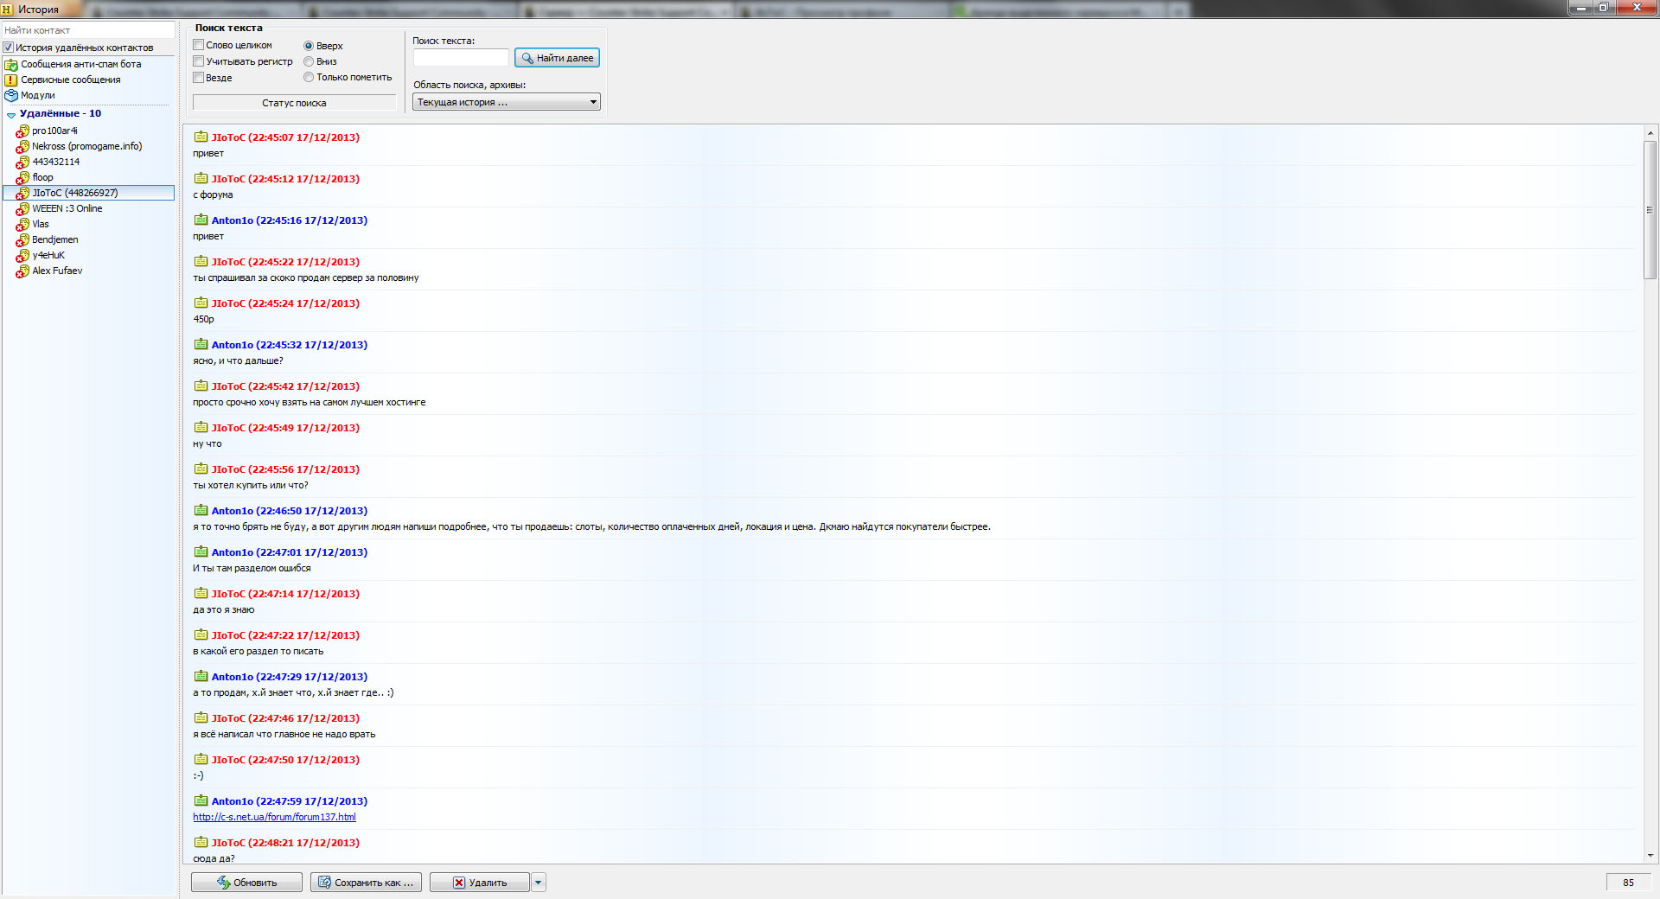1660x899 pixels.
Task: Click the anti-spam bot messages icon
Action: click(x=11, y=65)
